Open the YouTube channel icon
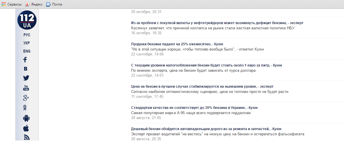This screenshot has width=344, height=142. [26, 88]
